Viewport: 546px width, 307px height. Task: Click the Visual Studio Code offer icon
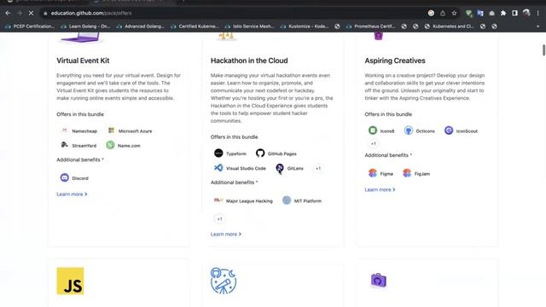(218, 168)
